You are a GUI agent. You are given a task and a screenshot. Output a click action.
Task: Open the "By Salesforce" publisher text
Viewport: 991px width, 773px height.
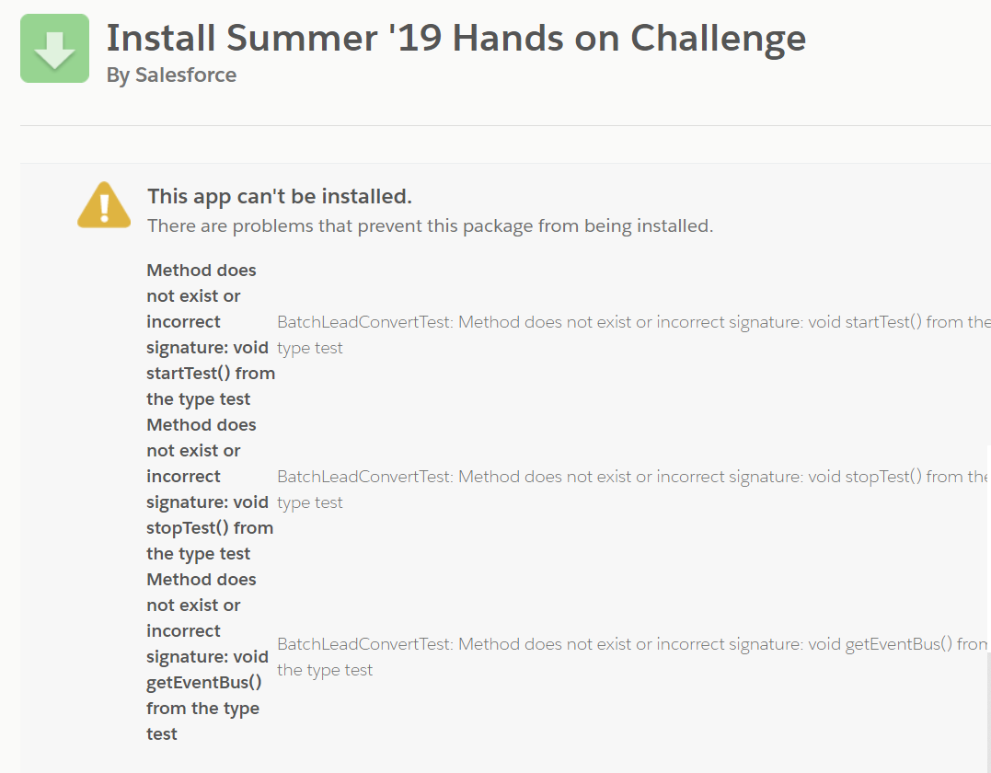click(x=171, y=75)
